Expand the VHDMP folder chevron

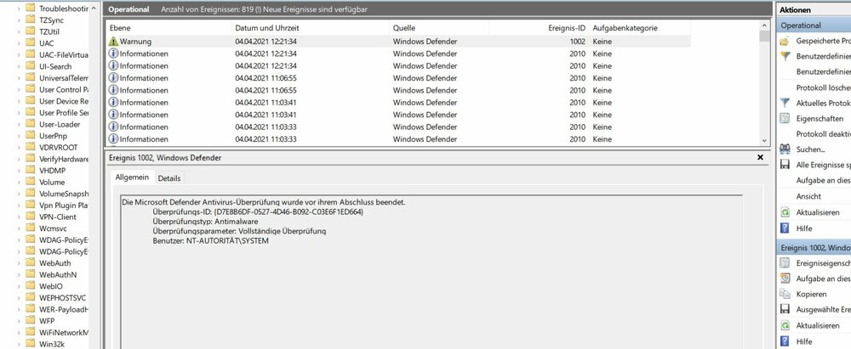tap(20, 169)
